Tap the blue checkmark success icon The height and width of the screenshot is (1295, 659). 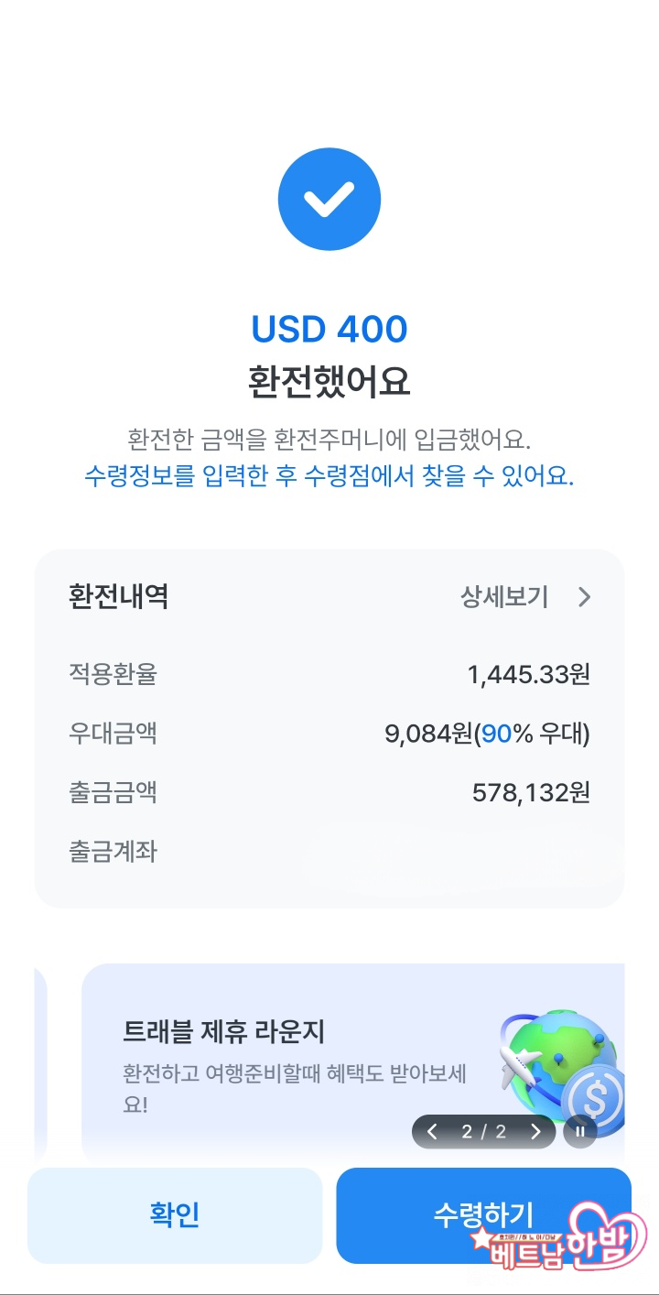[x=329, y=199]
